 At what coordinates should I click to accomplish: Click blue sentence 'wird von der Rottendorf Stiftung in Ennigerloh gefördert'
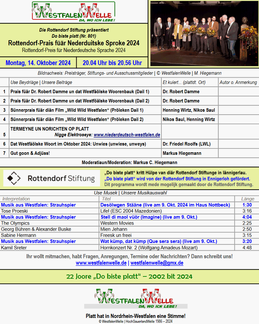[177, 179]
